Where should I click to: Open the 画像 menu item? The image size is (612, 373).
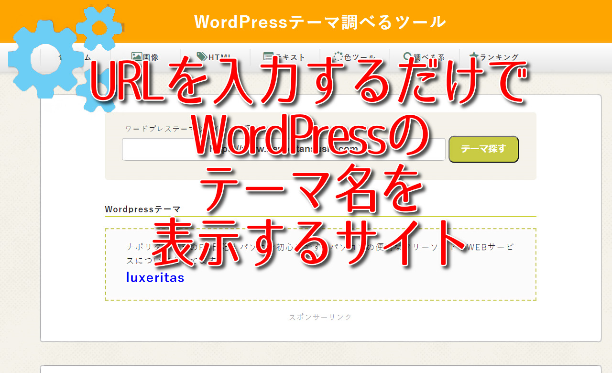point(145,57)
